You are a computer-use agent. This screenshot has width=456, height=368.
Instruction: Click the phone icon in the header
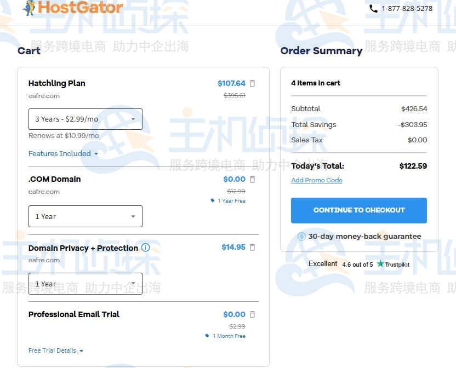click(373, 9)
